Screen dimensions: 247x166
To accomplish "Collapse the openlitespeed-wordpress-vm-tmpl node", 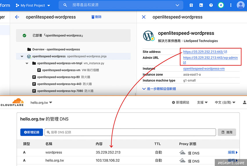I will [27, 63].
